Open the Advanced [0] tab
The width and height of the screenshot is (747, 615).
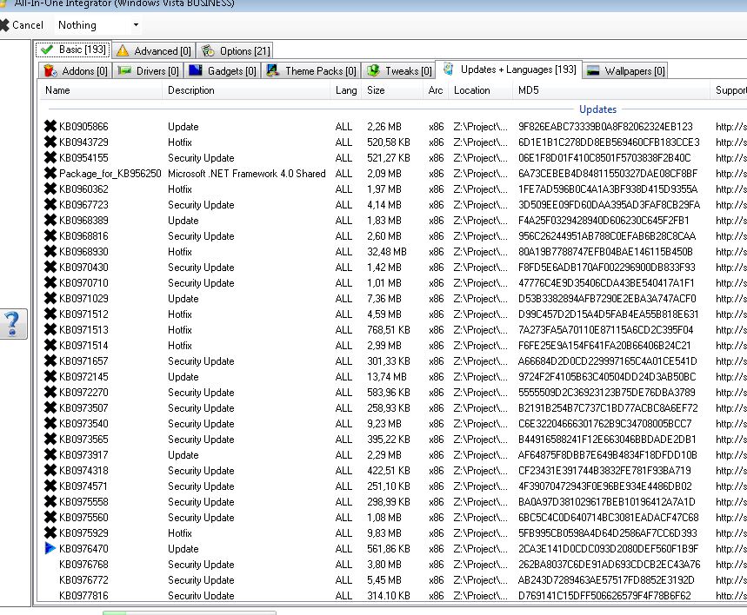(153, 51)
